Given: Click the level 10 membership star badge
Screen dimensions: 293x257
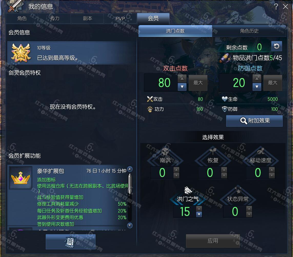Looking at the screenshot, I should click(x=21, y=53).
